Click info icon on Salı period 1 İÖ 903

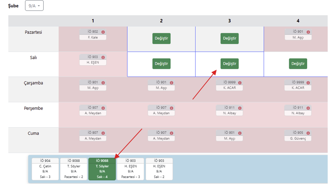103,57
